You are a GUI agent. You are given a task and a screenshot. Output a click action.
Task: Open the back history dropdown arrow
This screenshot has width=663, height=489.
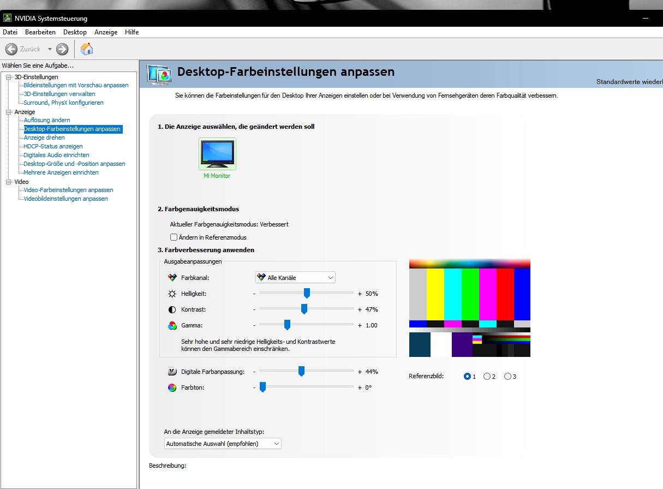pos(50,49)
